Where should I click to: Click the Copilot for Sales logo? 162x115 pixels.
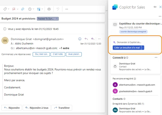pos(115,7)
